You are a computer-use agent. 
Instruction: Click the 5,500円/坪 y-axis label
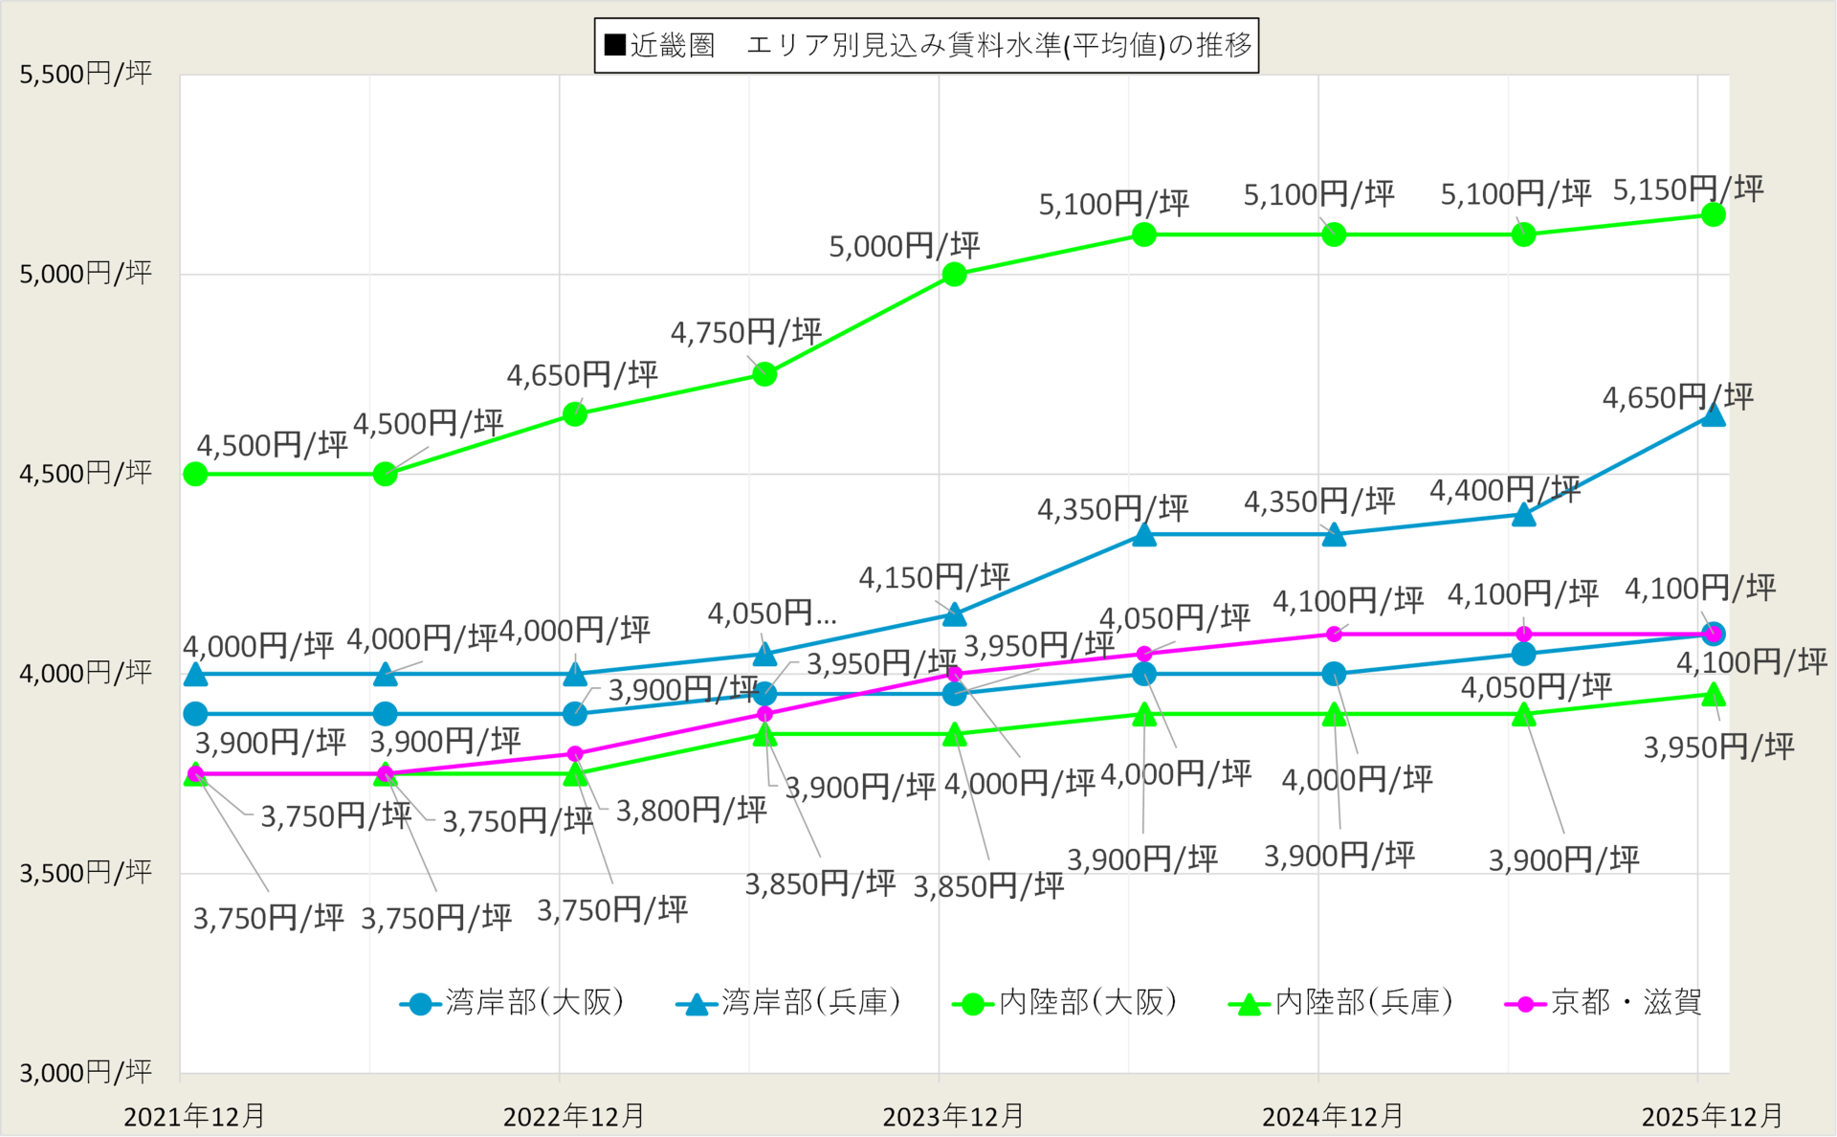click(x=85, y=74)
